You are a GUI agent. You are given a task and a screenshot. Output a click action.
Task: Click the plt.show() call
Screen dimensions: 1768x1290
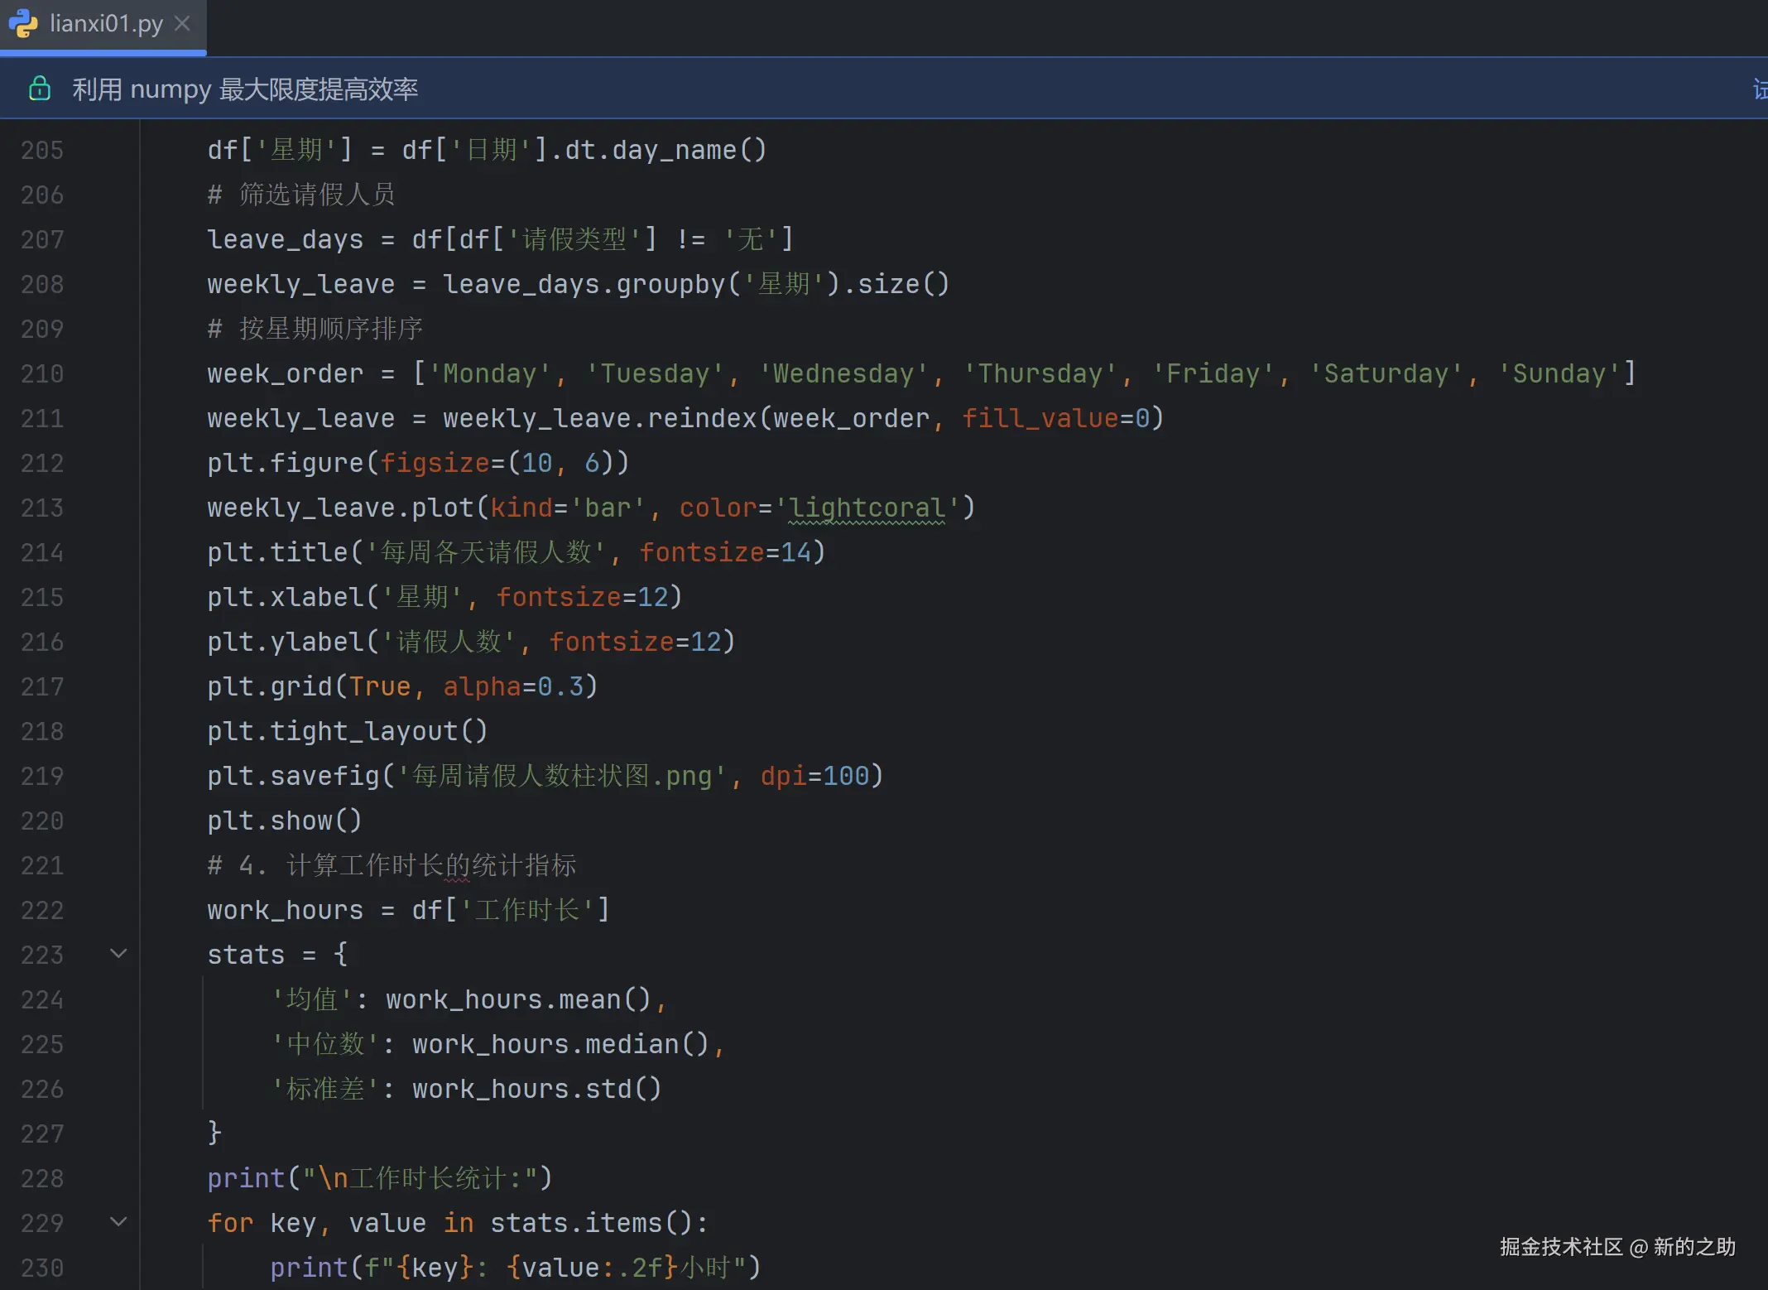(x=284, y=821)
